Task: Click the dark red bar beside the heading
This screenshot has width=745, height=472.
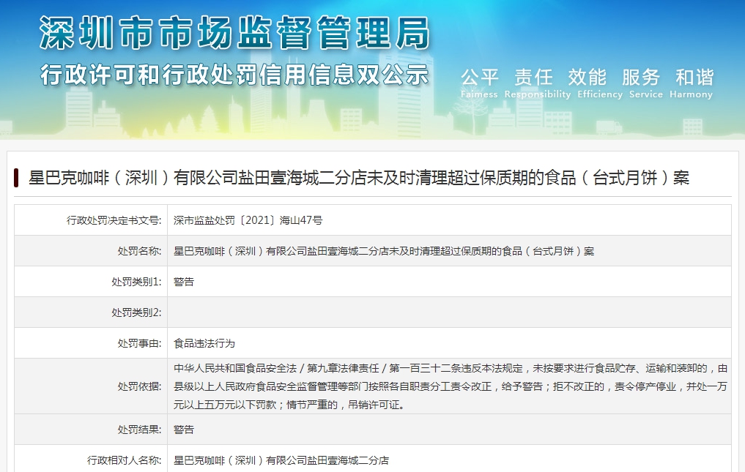Action: click(x=16, y=178)
